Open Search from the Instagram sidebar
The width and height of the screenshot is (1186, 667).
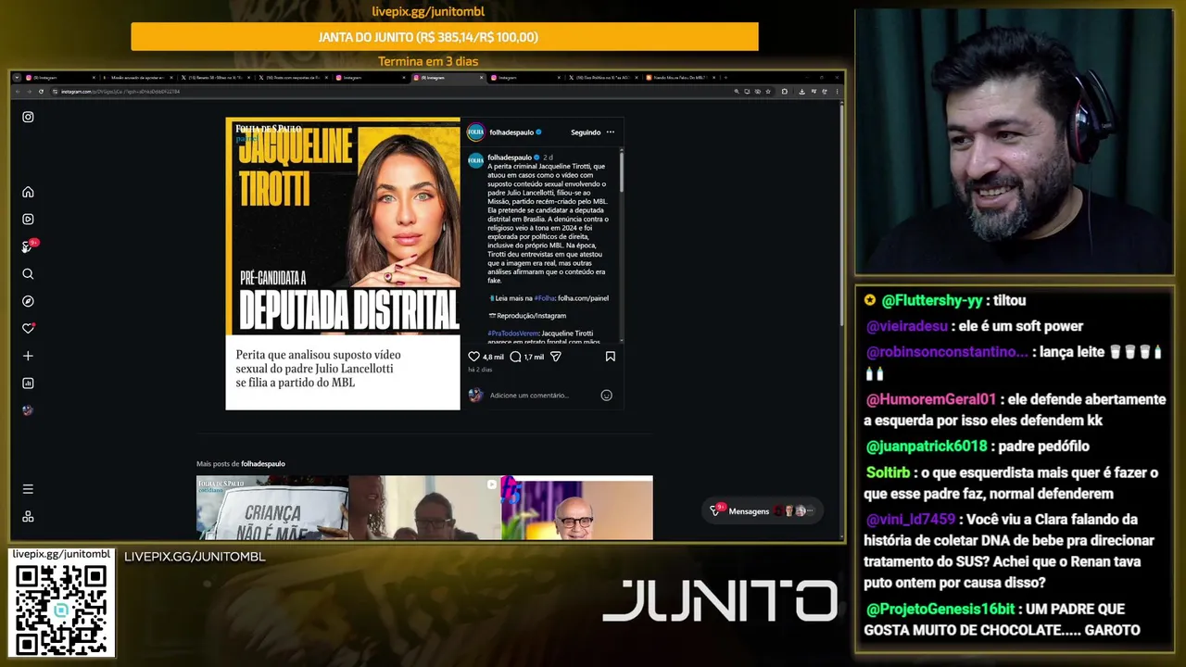click(x=28, y=273)
